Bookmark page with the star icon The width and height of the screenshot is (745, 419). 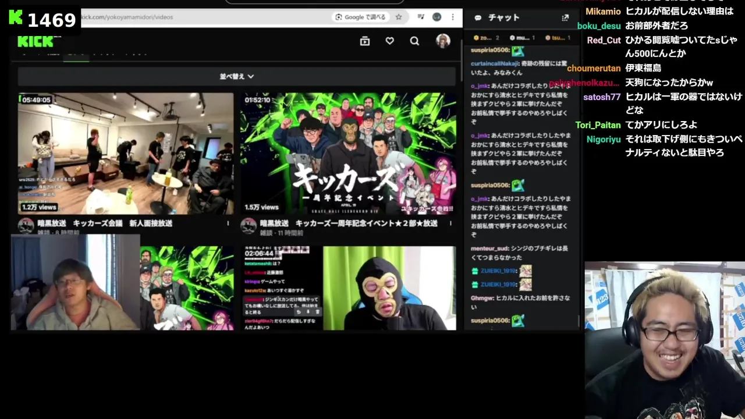click(399, 17)
